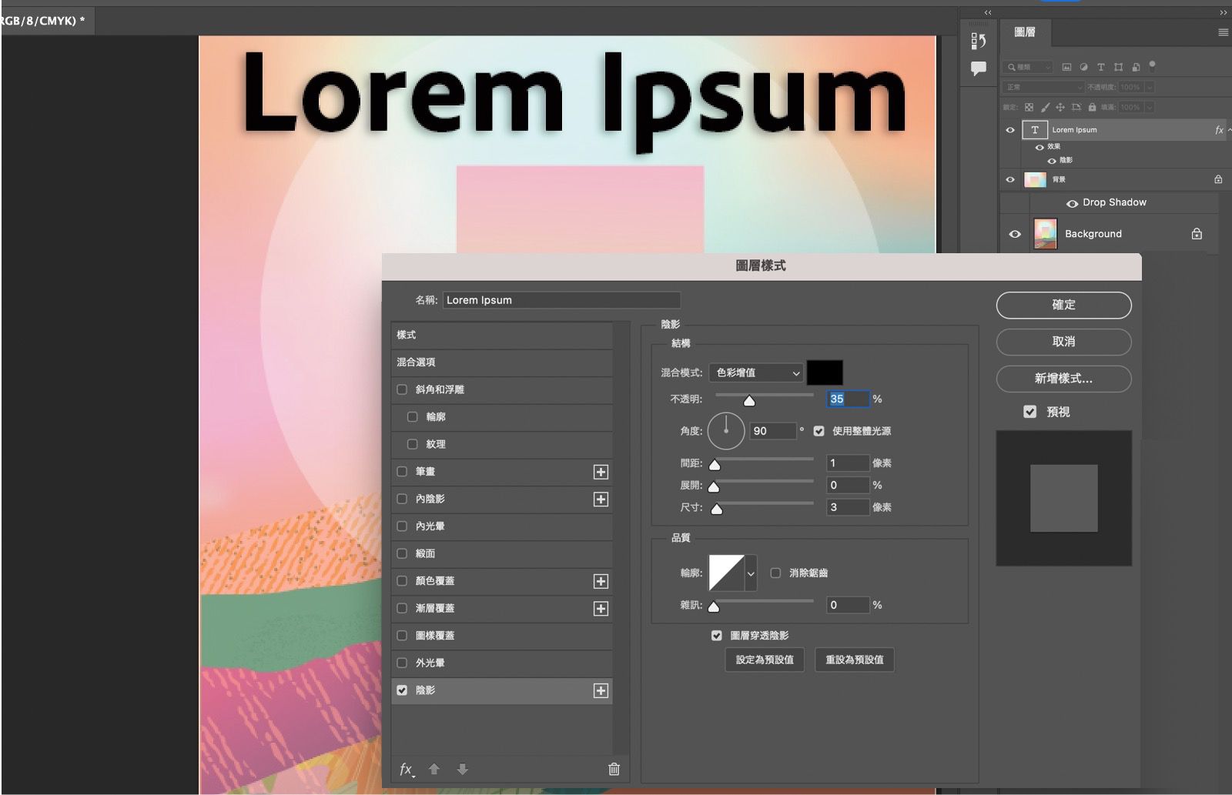
Task: Click the 新增樣式 new style button
Action: [x=1063, y=379]
